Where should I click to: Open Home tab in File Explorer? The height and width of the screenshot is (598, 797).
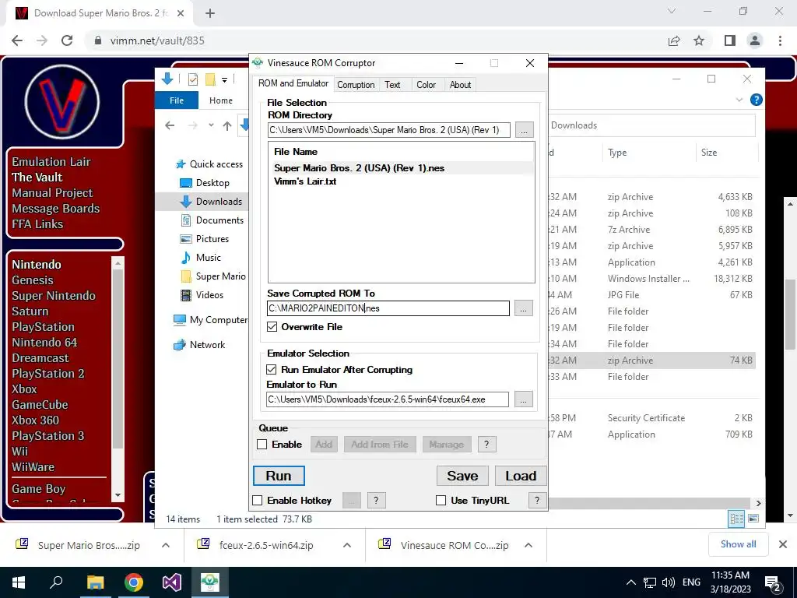(x=220, y=100)
